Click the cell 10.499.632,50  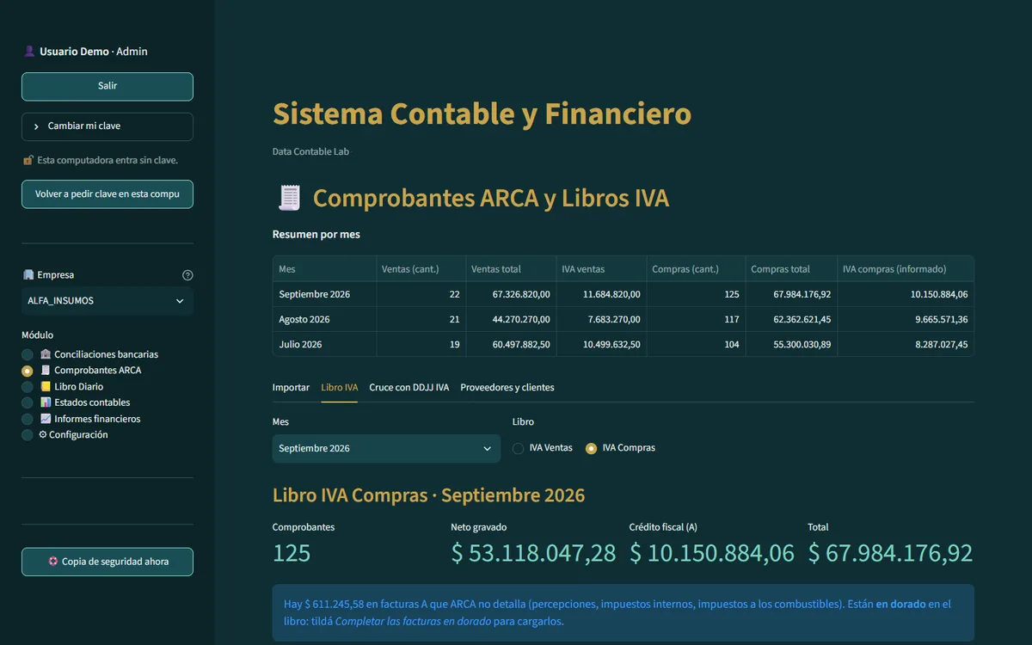[601, 345]
